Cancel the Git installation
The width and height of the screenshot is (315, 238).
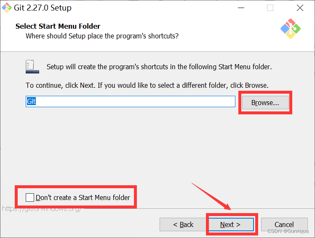tap(284, 224)
